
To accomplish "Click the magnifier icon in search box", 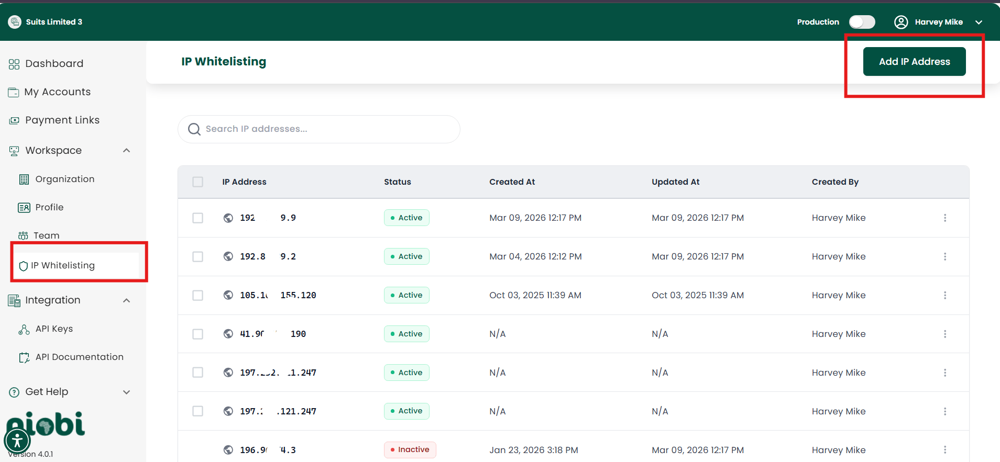I will click(194, 129).
